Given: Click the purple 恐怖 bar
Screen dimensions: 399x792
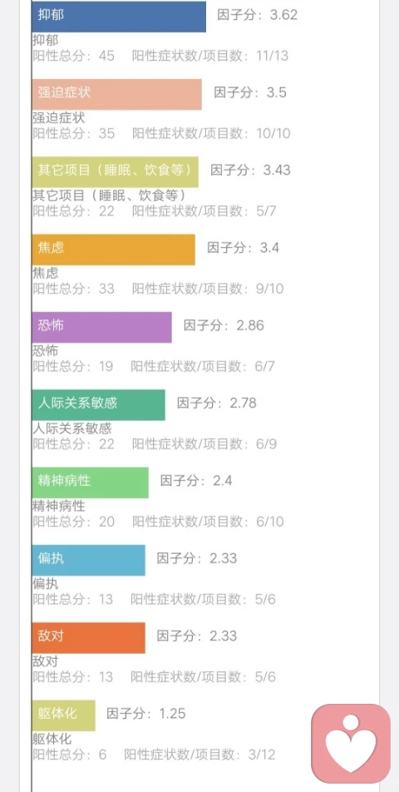Looking at the screenshot, I should coord(102,327).
